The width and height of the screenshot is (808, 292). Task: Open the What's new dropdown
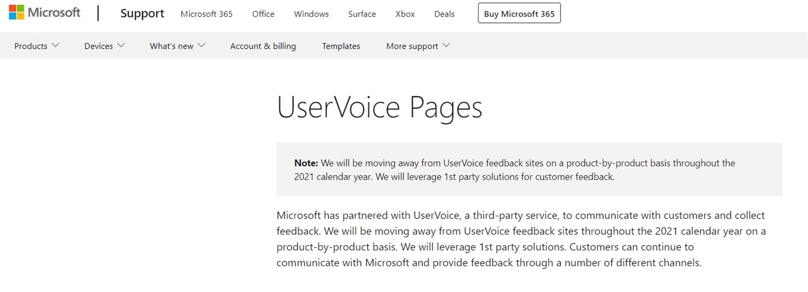[177, 46]
